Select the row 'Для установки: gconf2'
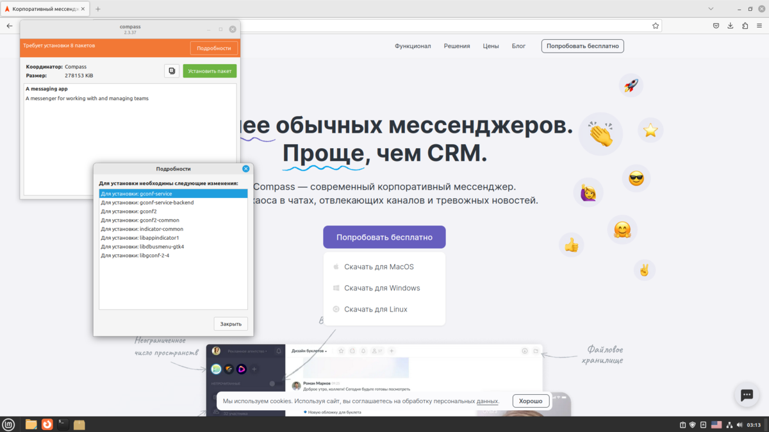Screen dimensions: 769x432 [x=173, y=212]
